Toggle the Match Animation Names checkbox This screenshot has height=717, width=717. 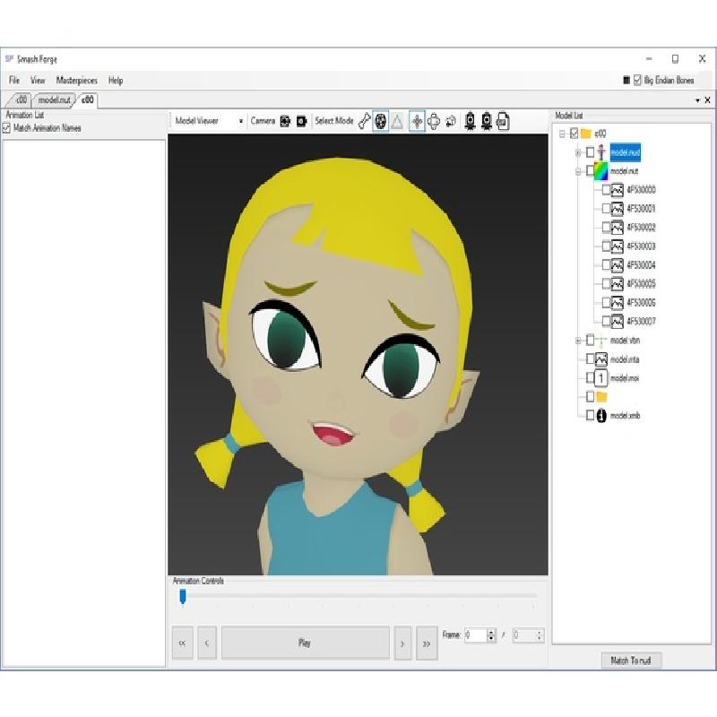(x=6, y=128)
